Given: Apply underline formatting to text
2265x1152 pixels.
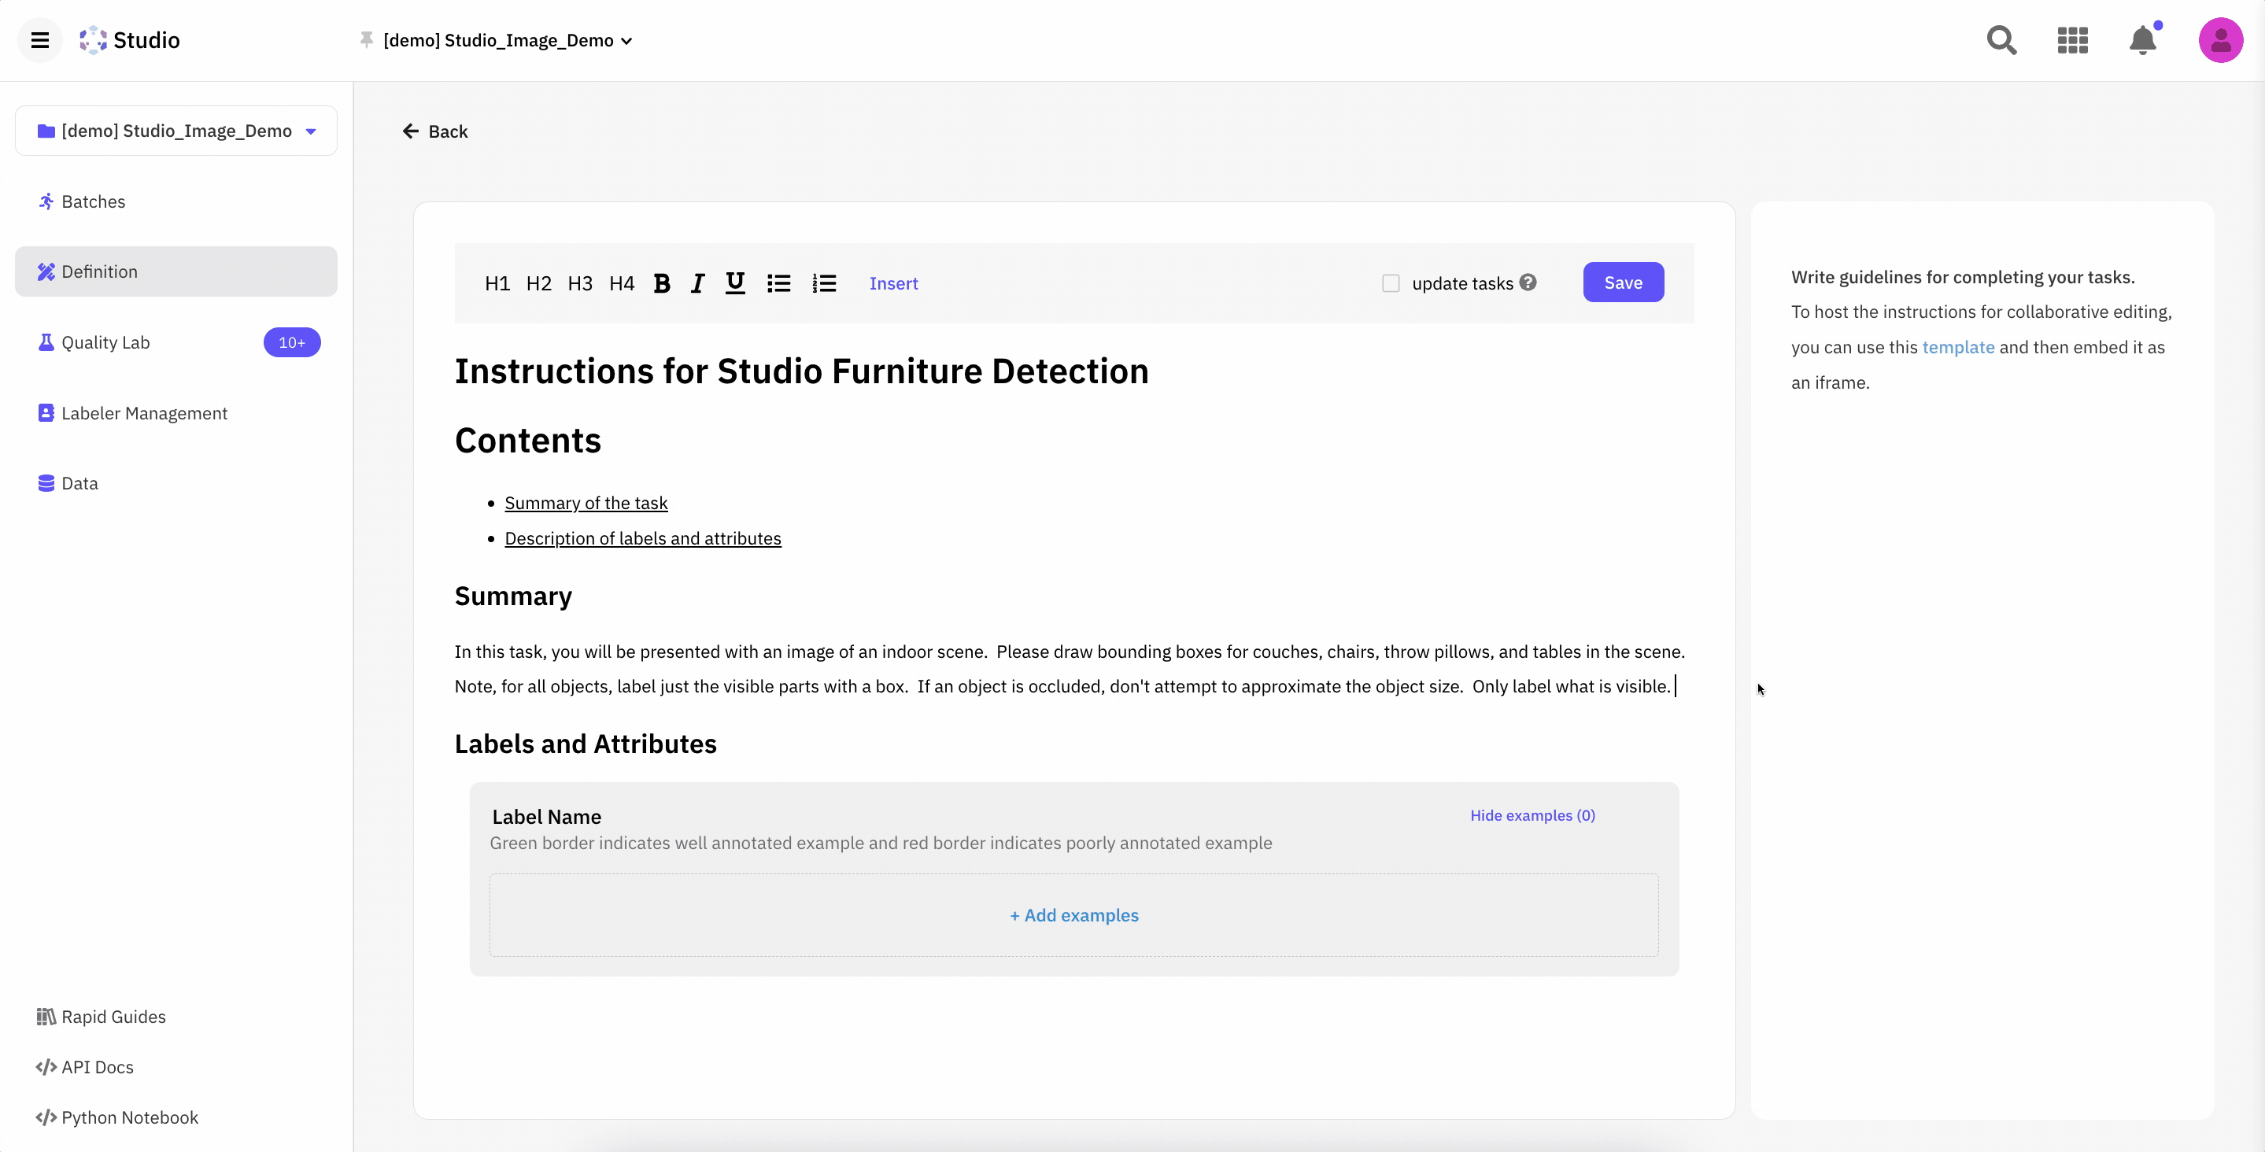Looking at the screenshot, I should pyautogui.click(x=735, y=283).
